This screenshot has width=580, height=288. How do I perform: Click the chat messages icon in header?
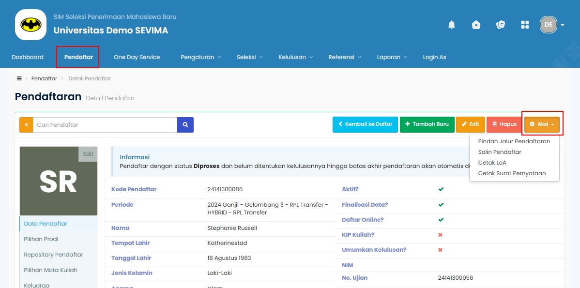[501, 25]
